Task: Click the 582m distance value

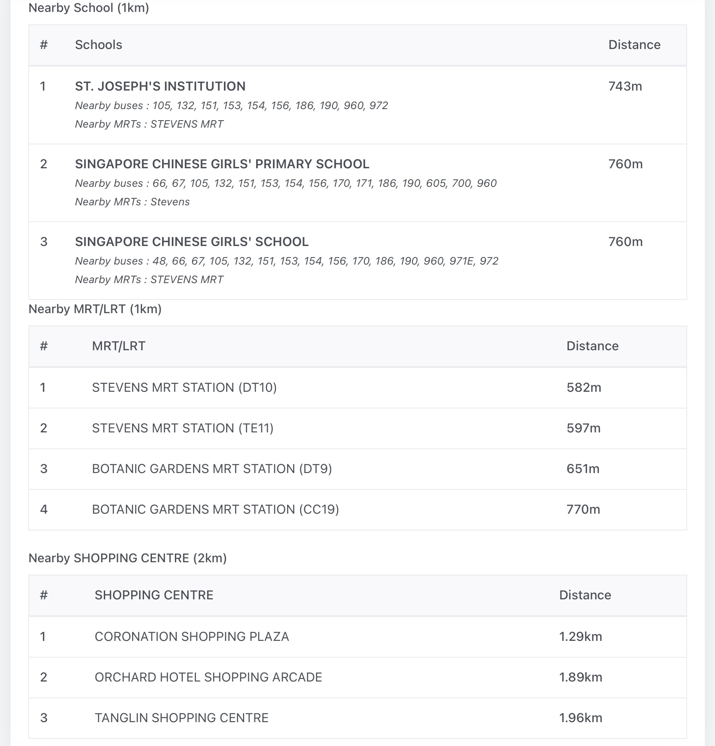Action: click(583, 387)
